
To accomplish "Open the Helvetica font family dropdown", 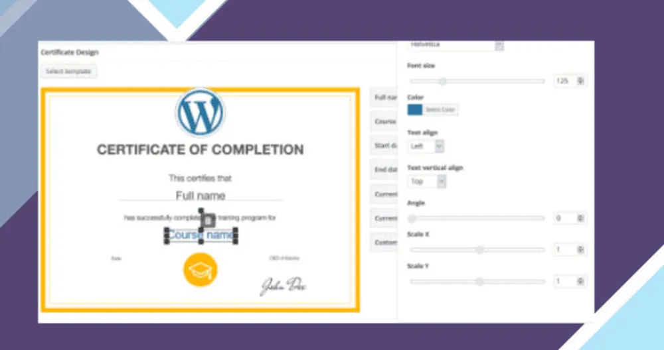I will (456, 45).
